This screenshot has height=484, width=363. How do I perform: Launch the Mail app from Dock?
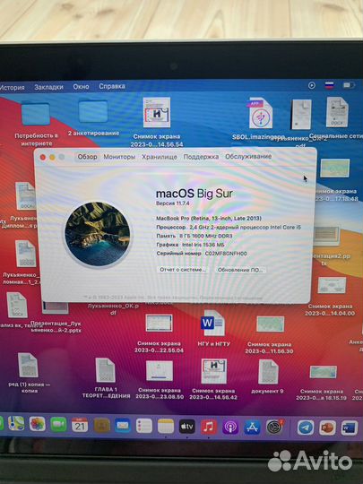click(123, 426)
